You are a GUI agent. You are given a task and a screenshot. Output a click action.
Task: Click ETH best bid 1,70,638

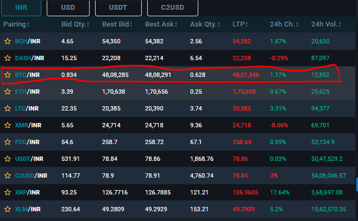[114, 92]
